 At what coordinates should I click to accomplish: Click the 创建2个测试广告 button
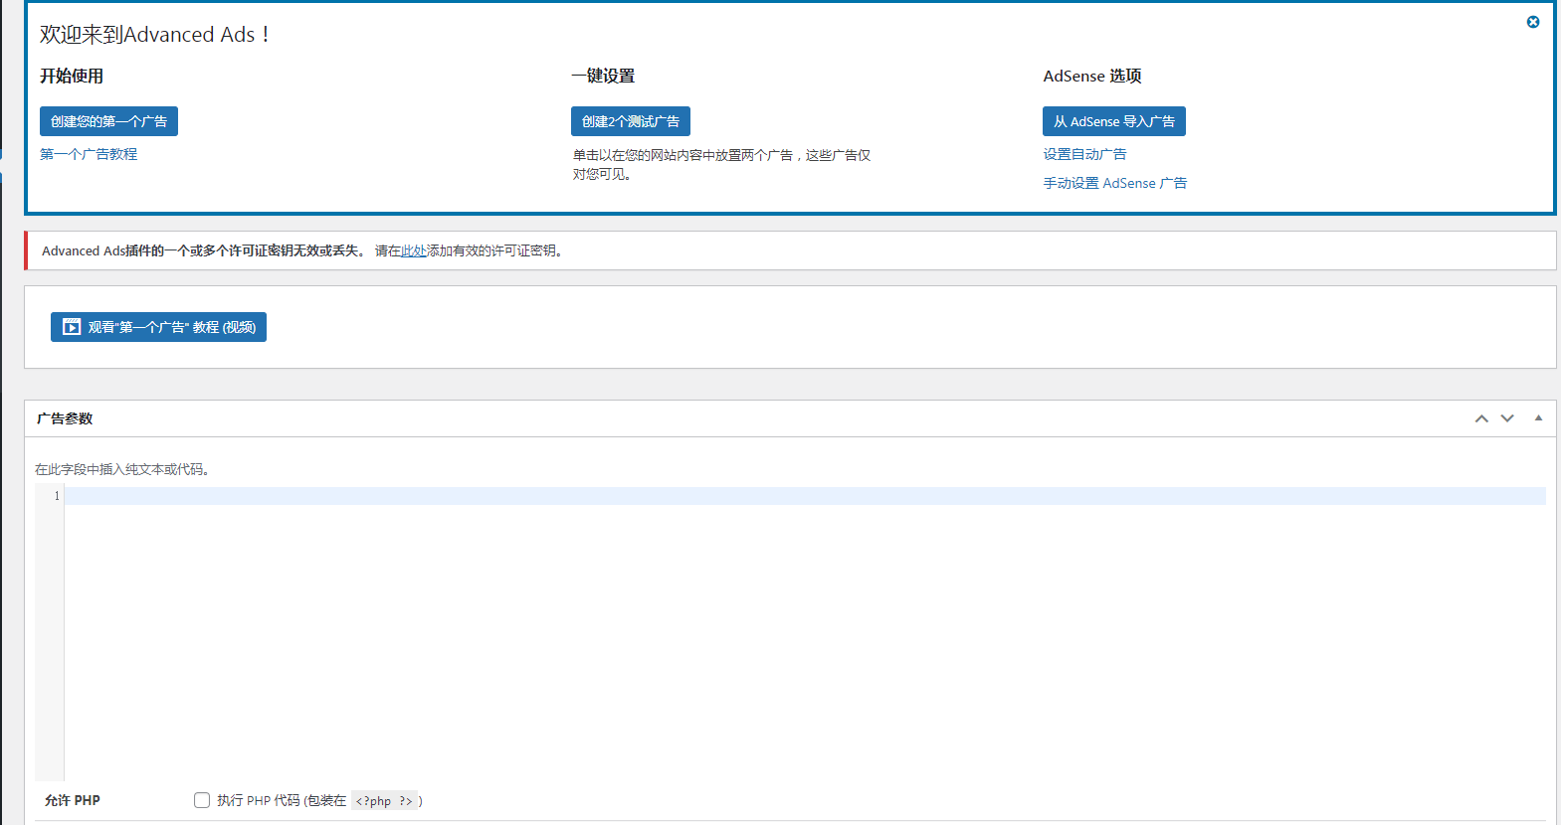click(x=630, y=121)
